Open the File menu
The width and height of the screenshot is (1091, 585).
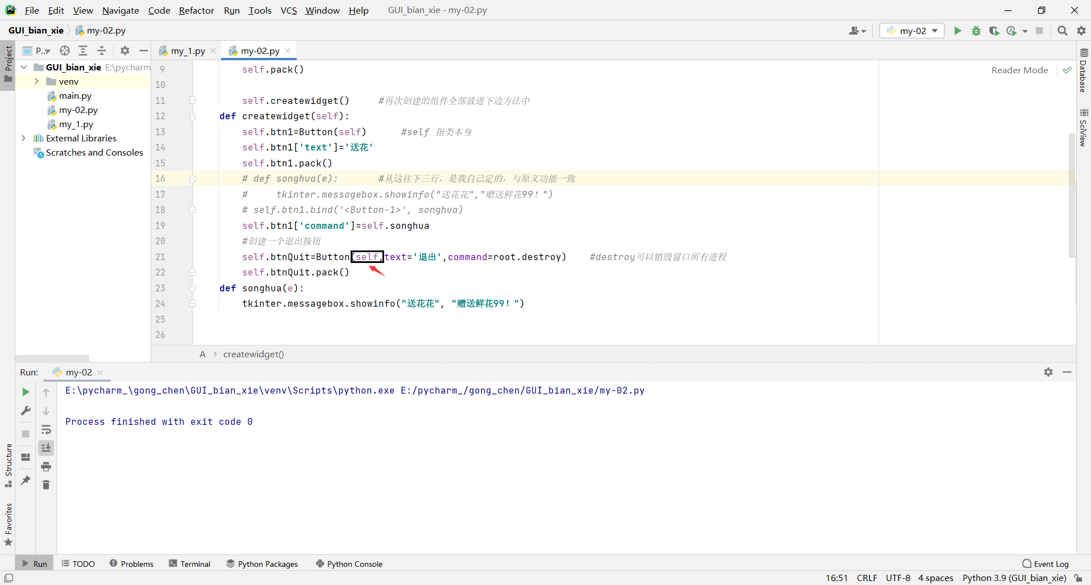(32, 10)
